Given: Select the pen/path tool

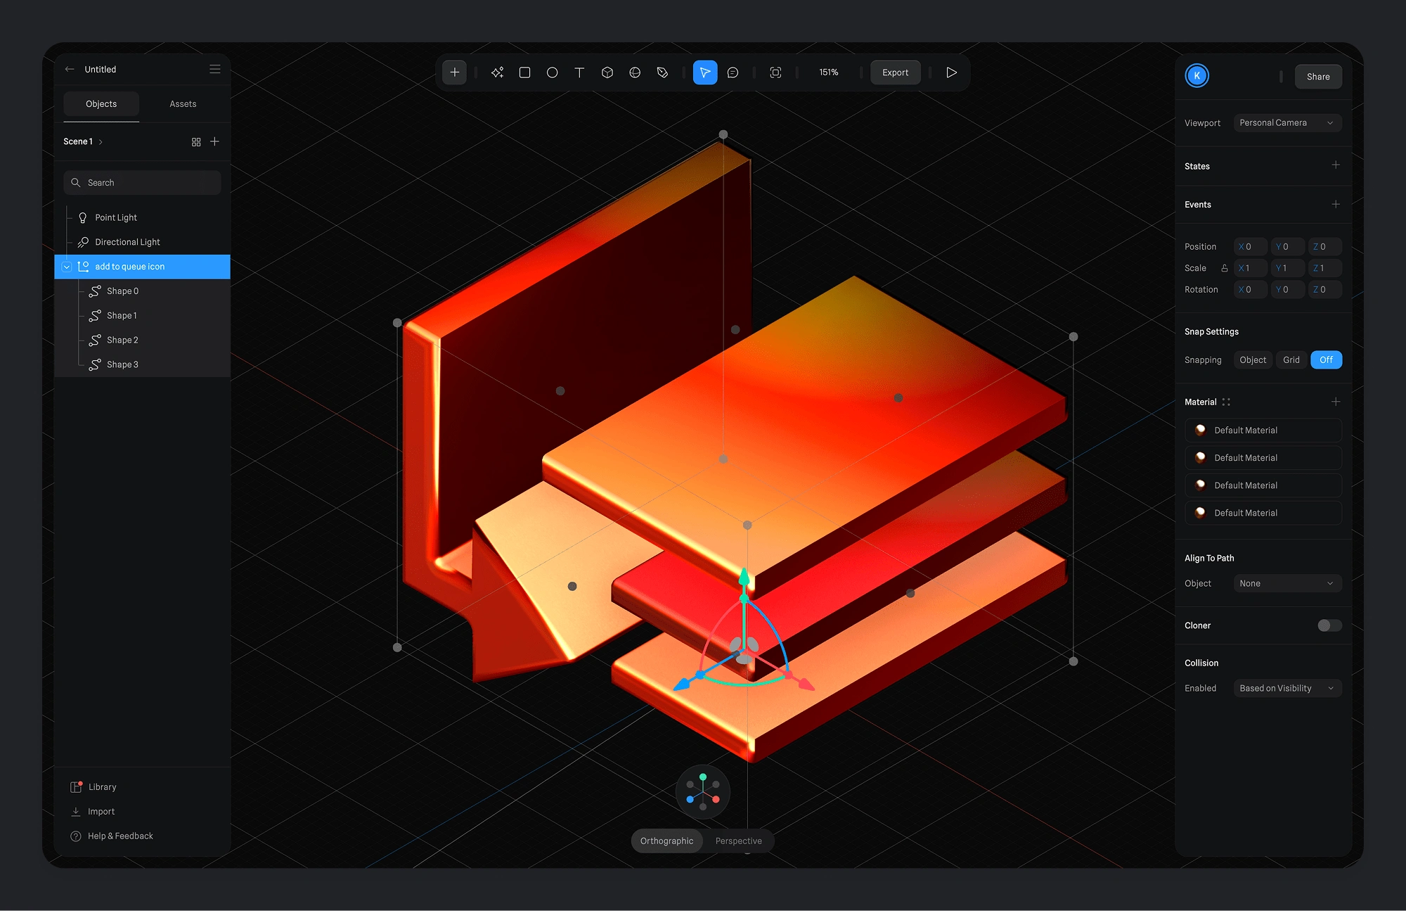Looking at the screenshot, I should tap(664, 71).
